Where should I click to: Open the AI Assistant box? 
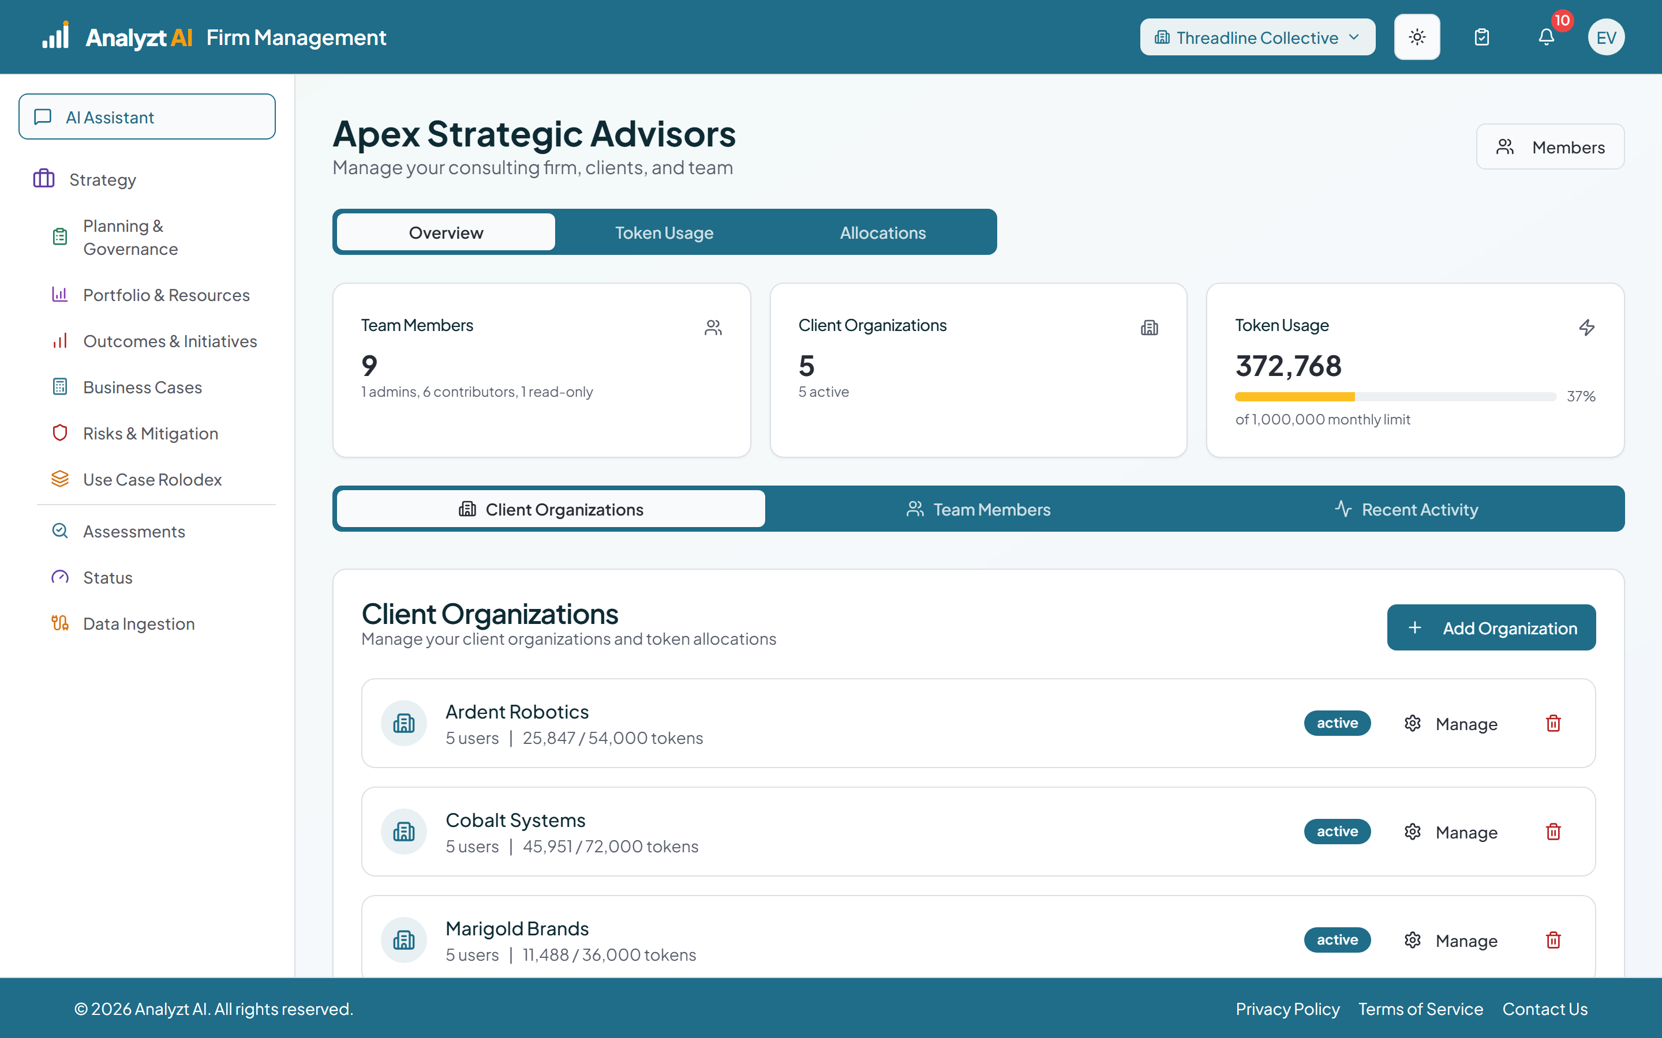pyautogui.click(x=147, y=116)
